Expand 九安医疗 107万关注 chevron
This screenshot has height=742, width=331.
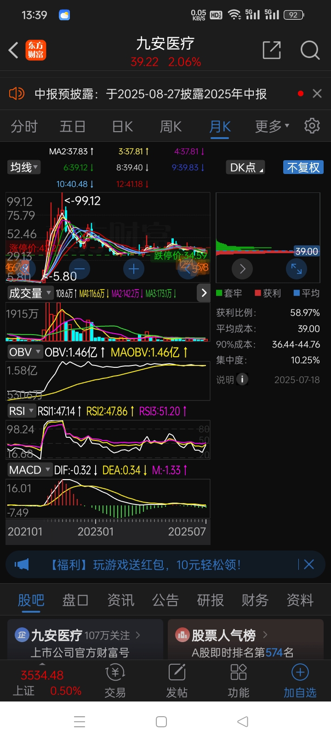point(137,635)
